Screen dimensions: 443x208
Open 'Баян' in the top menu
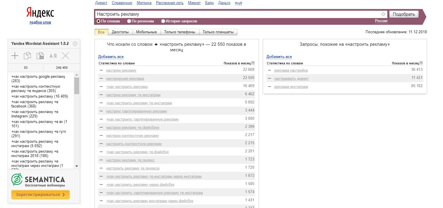click(209, 3)
